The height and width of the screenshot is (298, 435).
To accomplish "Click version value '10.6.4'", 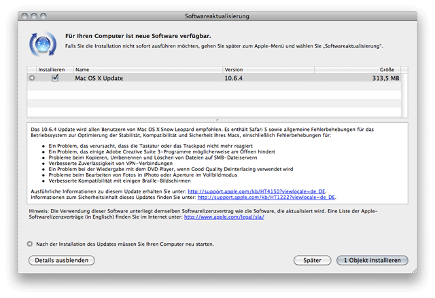I will 234,78.
